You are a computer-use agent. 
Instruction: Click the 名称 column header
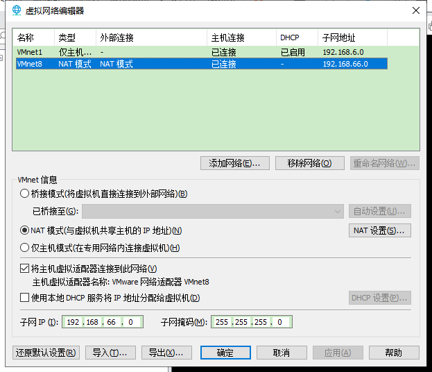[33, 37]
